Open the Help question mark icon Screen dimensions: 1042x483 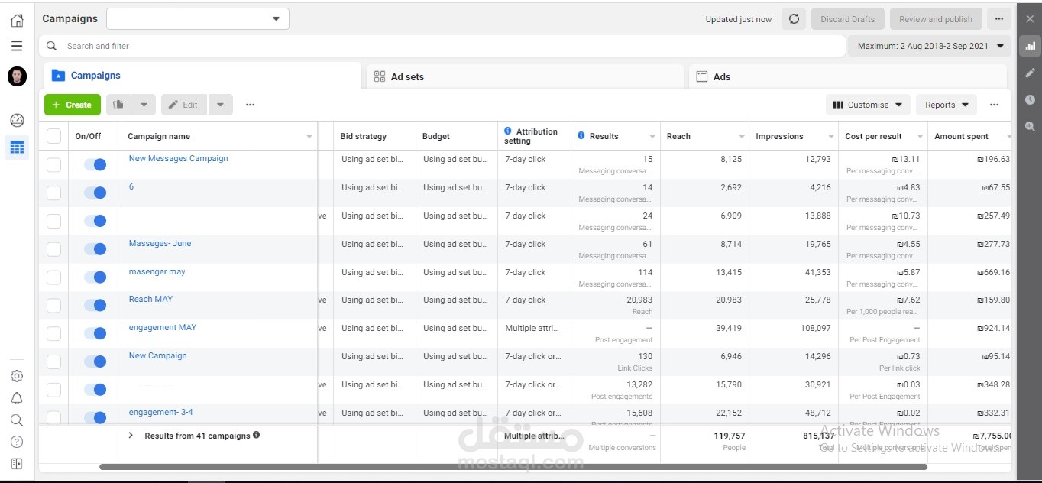click(x=17, y=442)
